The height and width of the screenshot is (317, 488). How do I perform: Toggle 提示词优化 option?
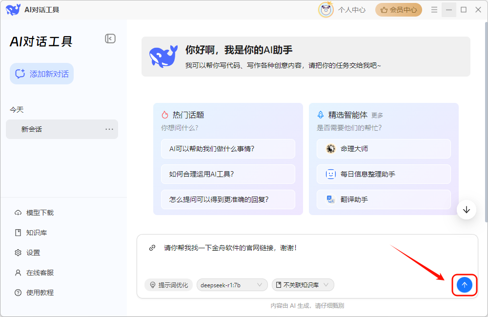(x=169, y=285)
